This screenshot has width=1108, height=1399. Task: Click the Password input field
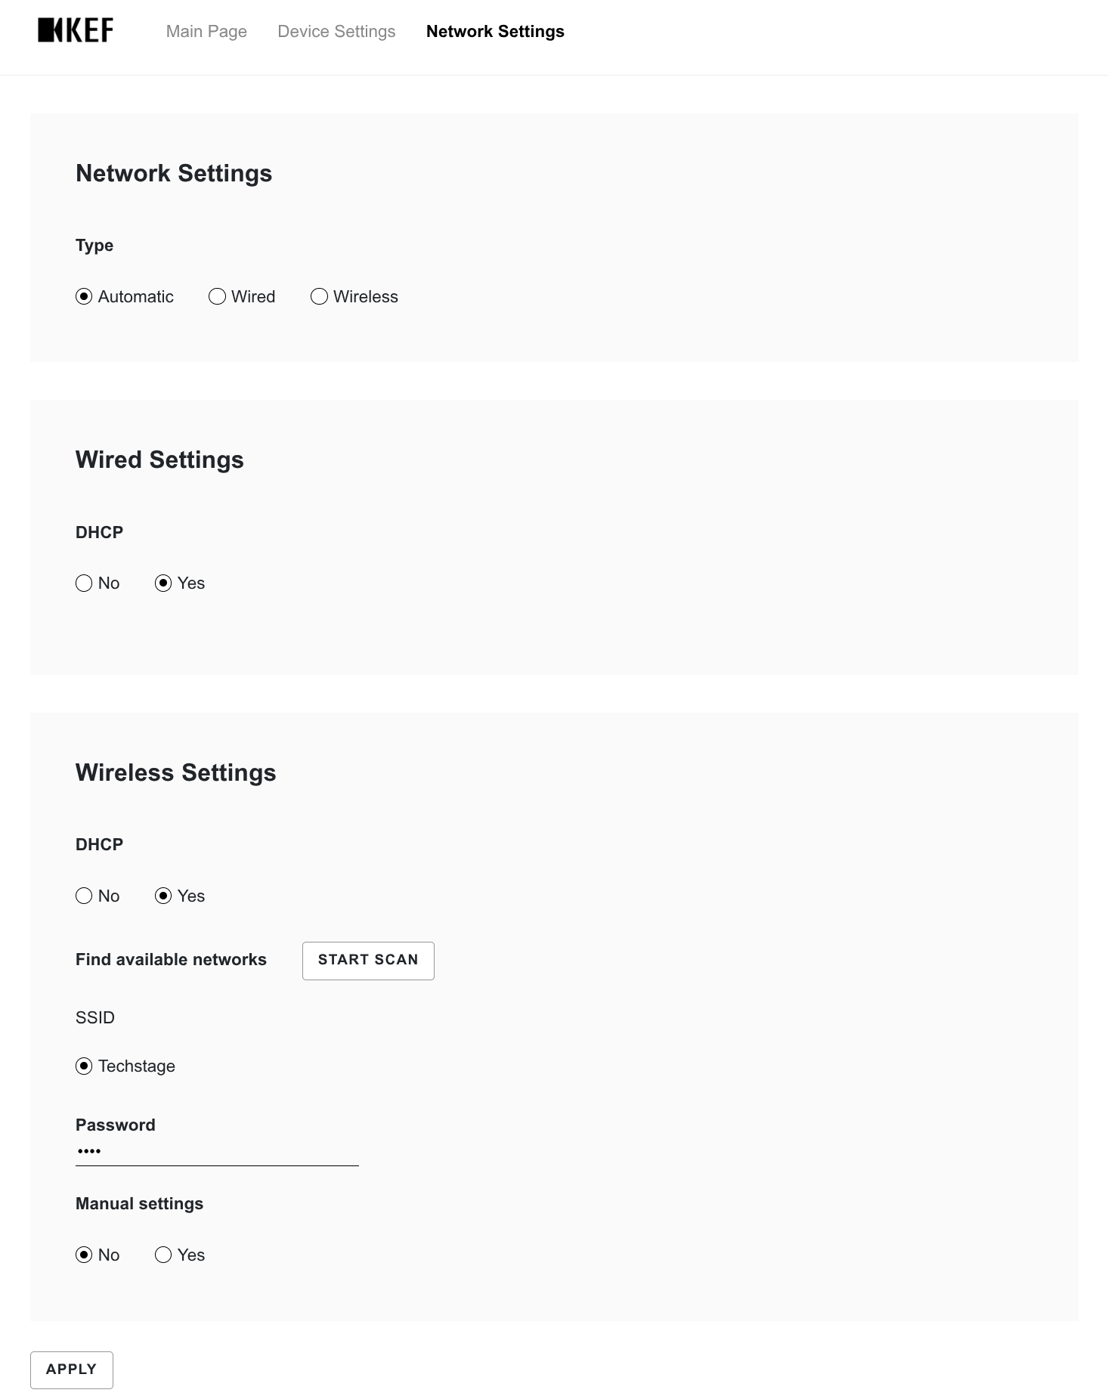coord(217,1152)
